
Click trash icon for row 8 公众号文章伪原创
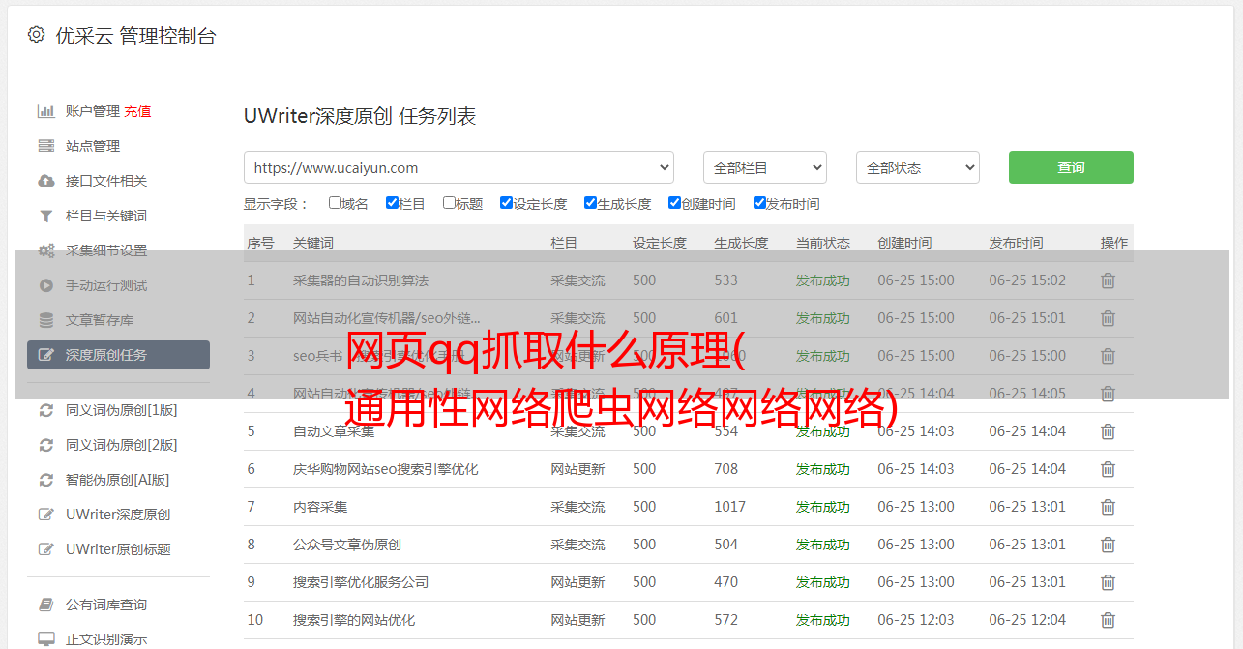pos(1108,545)
